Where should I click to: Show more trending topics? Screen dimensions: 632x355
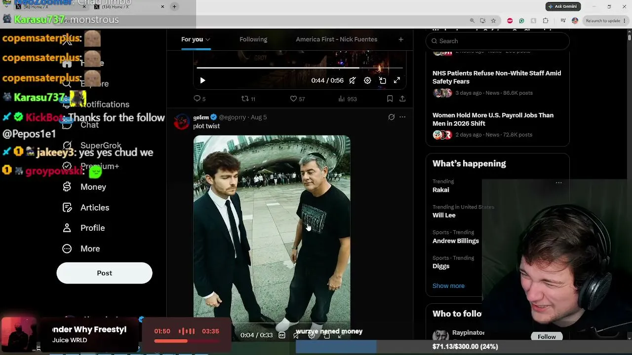[x=448, y=286]
